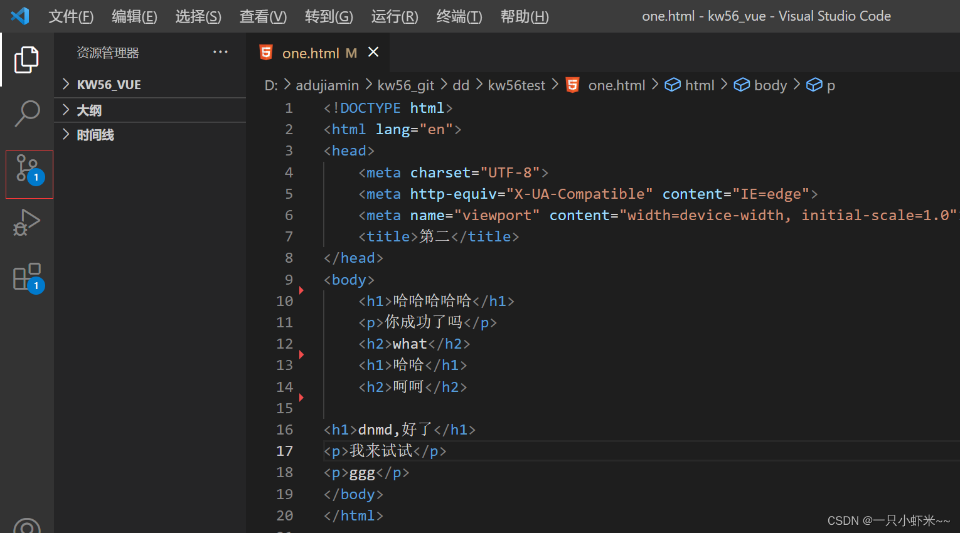The width and height of the screenshot is (960, 533).
Task: Click the changed-lines marker beside line 10
Action: click(301, 290)
